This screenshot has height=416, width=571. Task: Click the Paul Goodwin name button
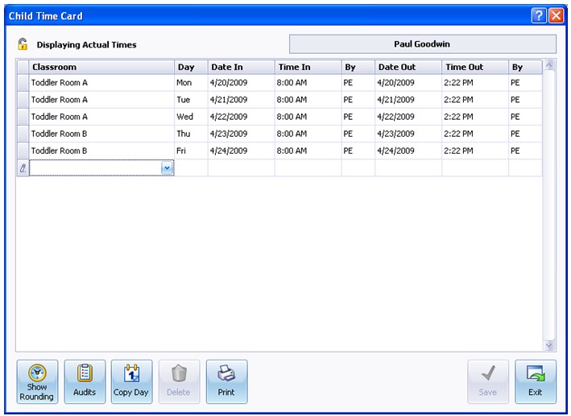pyautogui.click(x=423, y=44)
